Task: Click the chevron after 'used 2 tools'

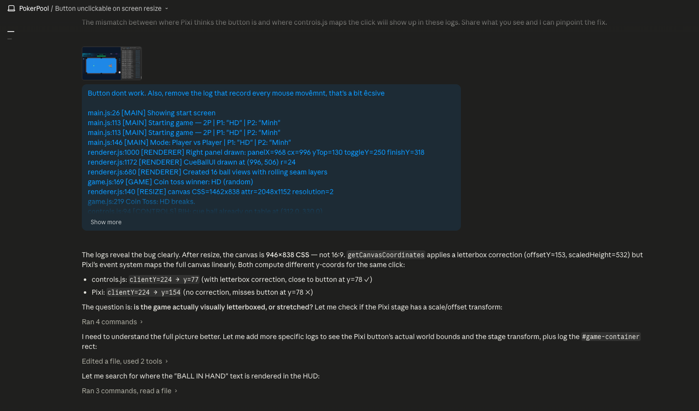Action: tap(167, 361)
